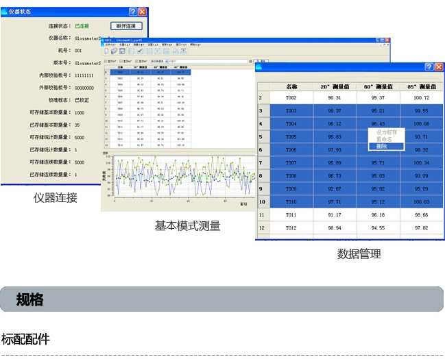The image size is (445, 359).
Task: Click the Print icon in toolbar
Action: coord(176,51)
